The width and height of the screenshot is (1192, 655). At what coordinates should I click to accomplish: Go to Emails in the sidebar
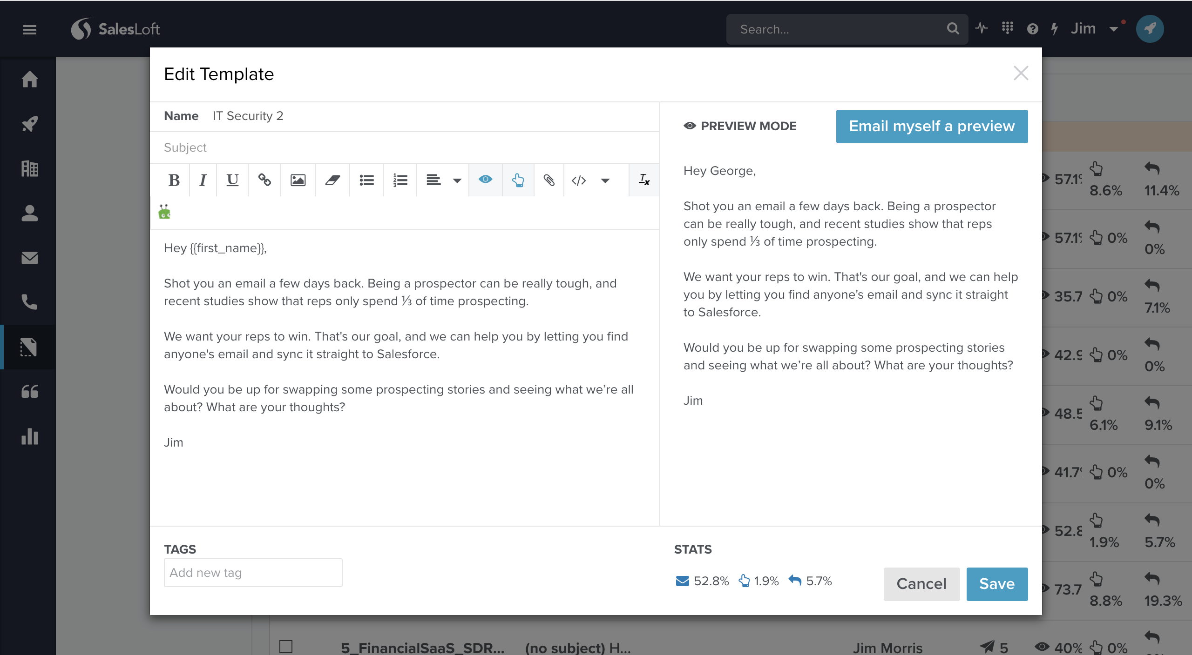[30, 258]
